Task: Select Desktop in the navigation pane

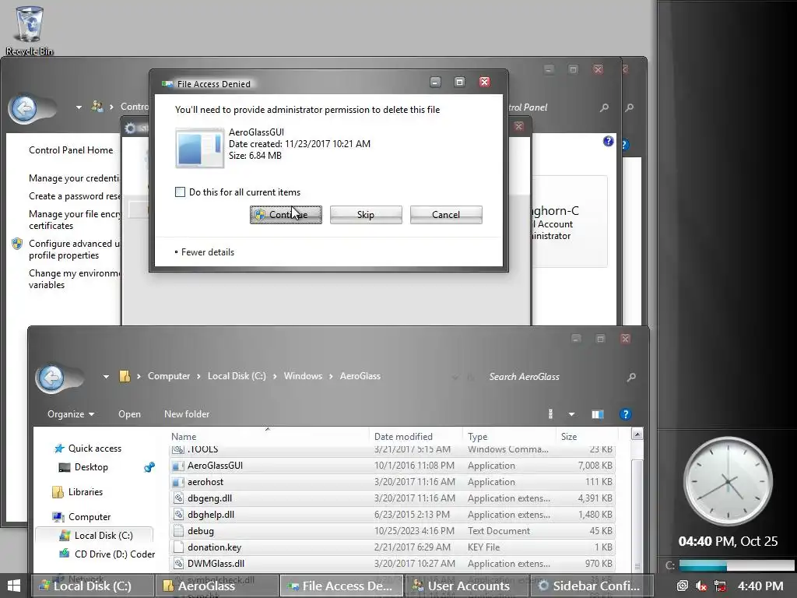Action: click(84, 467)
